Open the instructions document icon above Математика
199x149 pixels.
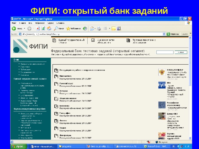click(x=56, y=70)
